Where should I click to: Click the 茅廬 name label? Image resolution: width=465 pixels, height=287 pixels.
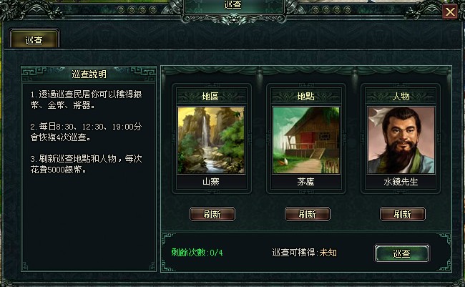(305, 182)
